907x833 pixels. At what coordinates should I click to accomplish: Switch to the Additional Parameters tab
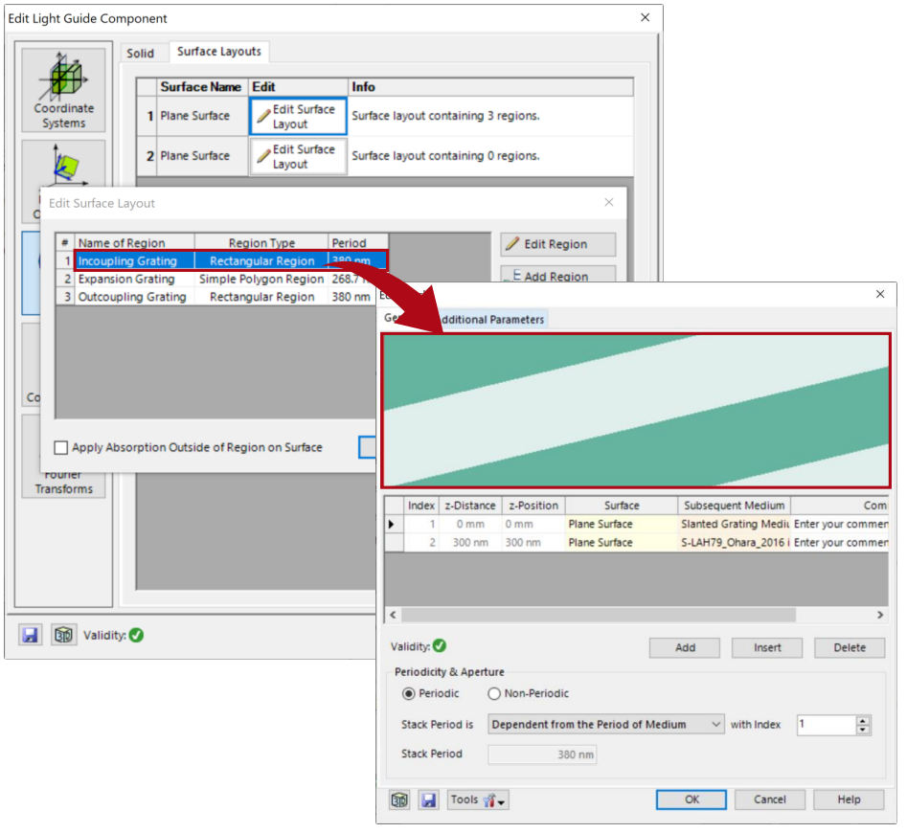[x=490, y=319]
